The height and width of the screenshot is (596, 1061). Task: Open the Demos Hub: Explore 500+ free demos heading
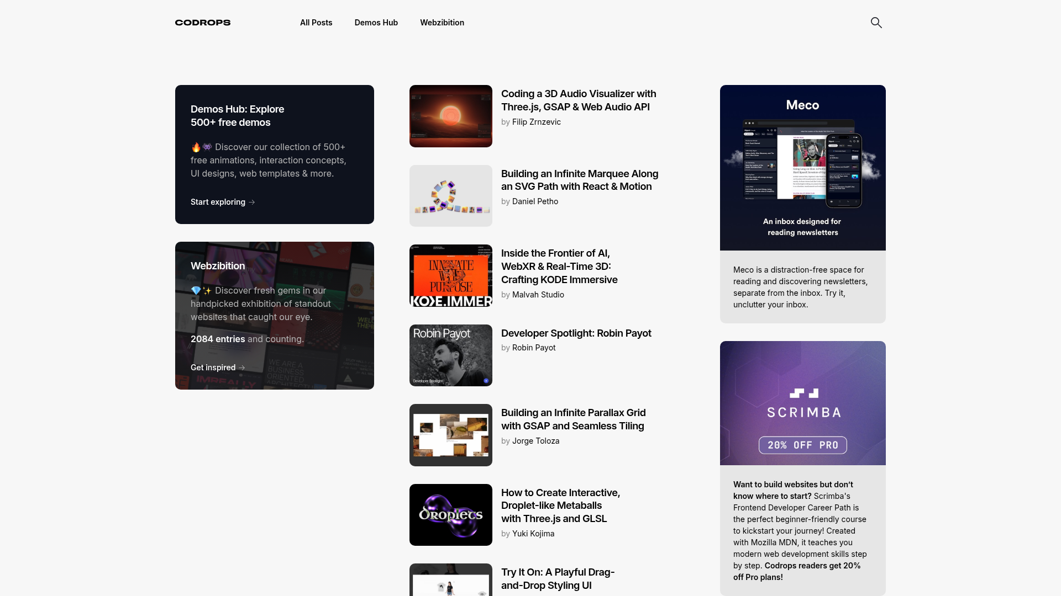238,116
